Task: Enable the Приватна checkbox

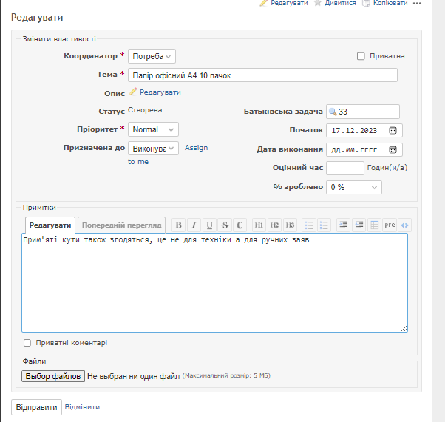Action: click(x=361, y=56)
